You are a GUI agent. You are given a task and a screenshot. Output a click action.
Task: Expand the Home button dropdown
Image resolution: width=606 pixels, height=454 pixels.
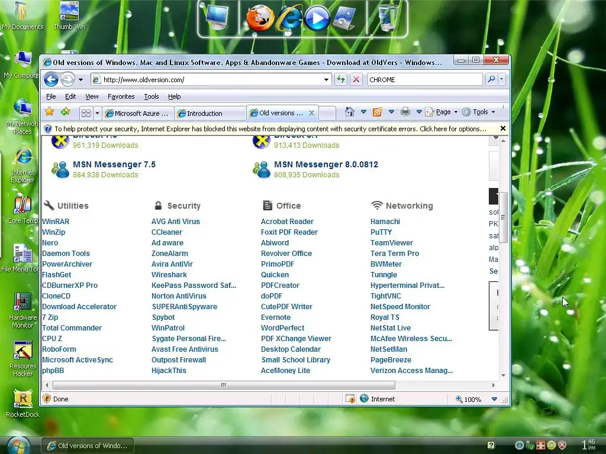tap(363, 112)
